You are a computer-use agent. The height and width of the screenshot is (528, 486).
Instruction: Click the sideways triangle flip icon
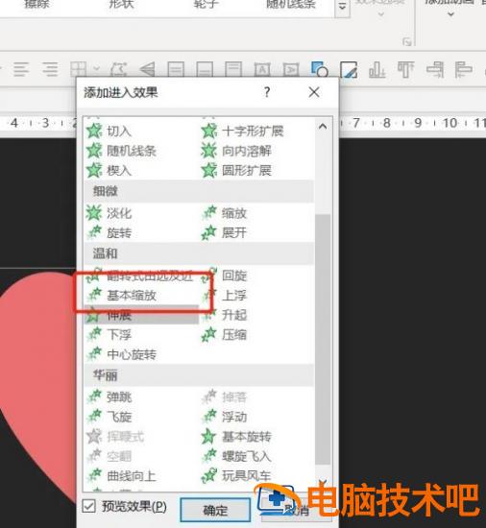click(x=147, y=70)
